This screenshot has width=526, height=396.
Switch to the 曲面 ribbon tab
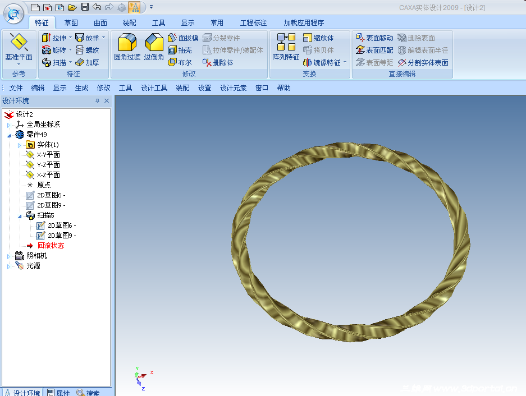[100, 23]
